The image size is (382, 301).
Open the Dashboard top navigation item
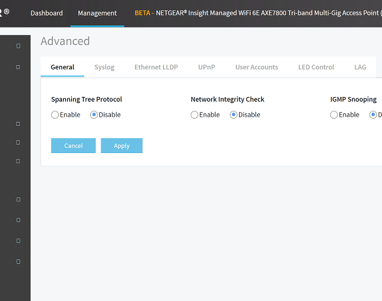46,13
